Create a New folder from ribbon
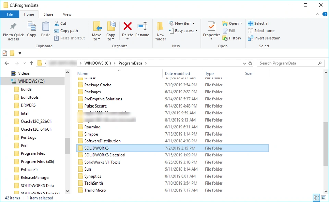The image size is (329, 202). pos(160,31)
